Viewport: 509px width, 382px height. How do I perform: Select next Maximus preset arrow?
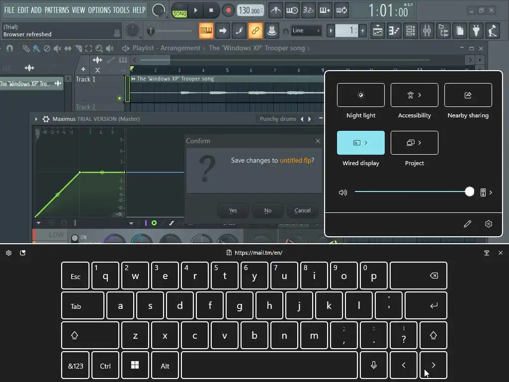pos(310,119)
